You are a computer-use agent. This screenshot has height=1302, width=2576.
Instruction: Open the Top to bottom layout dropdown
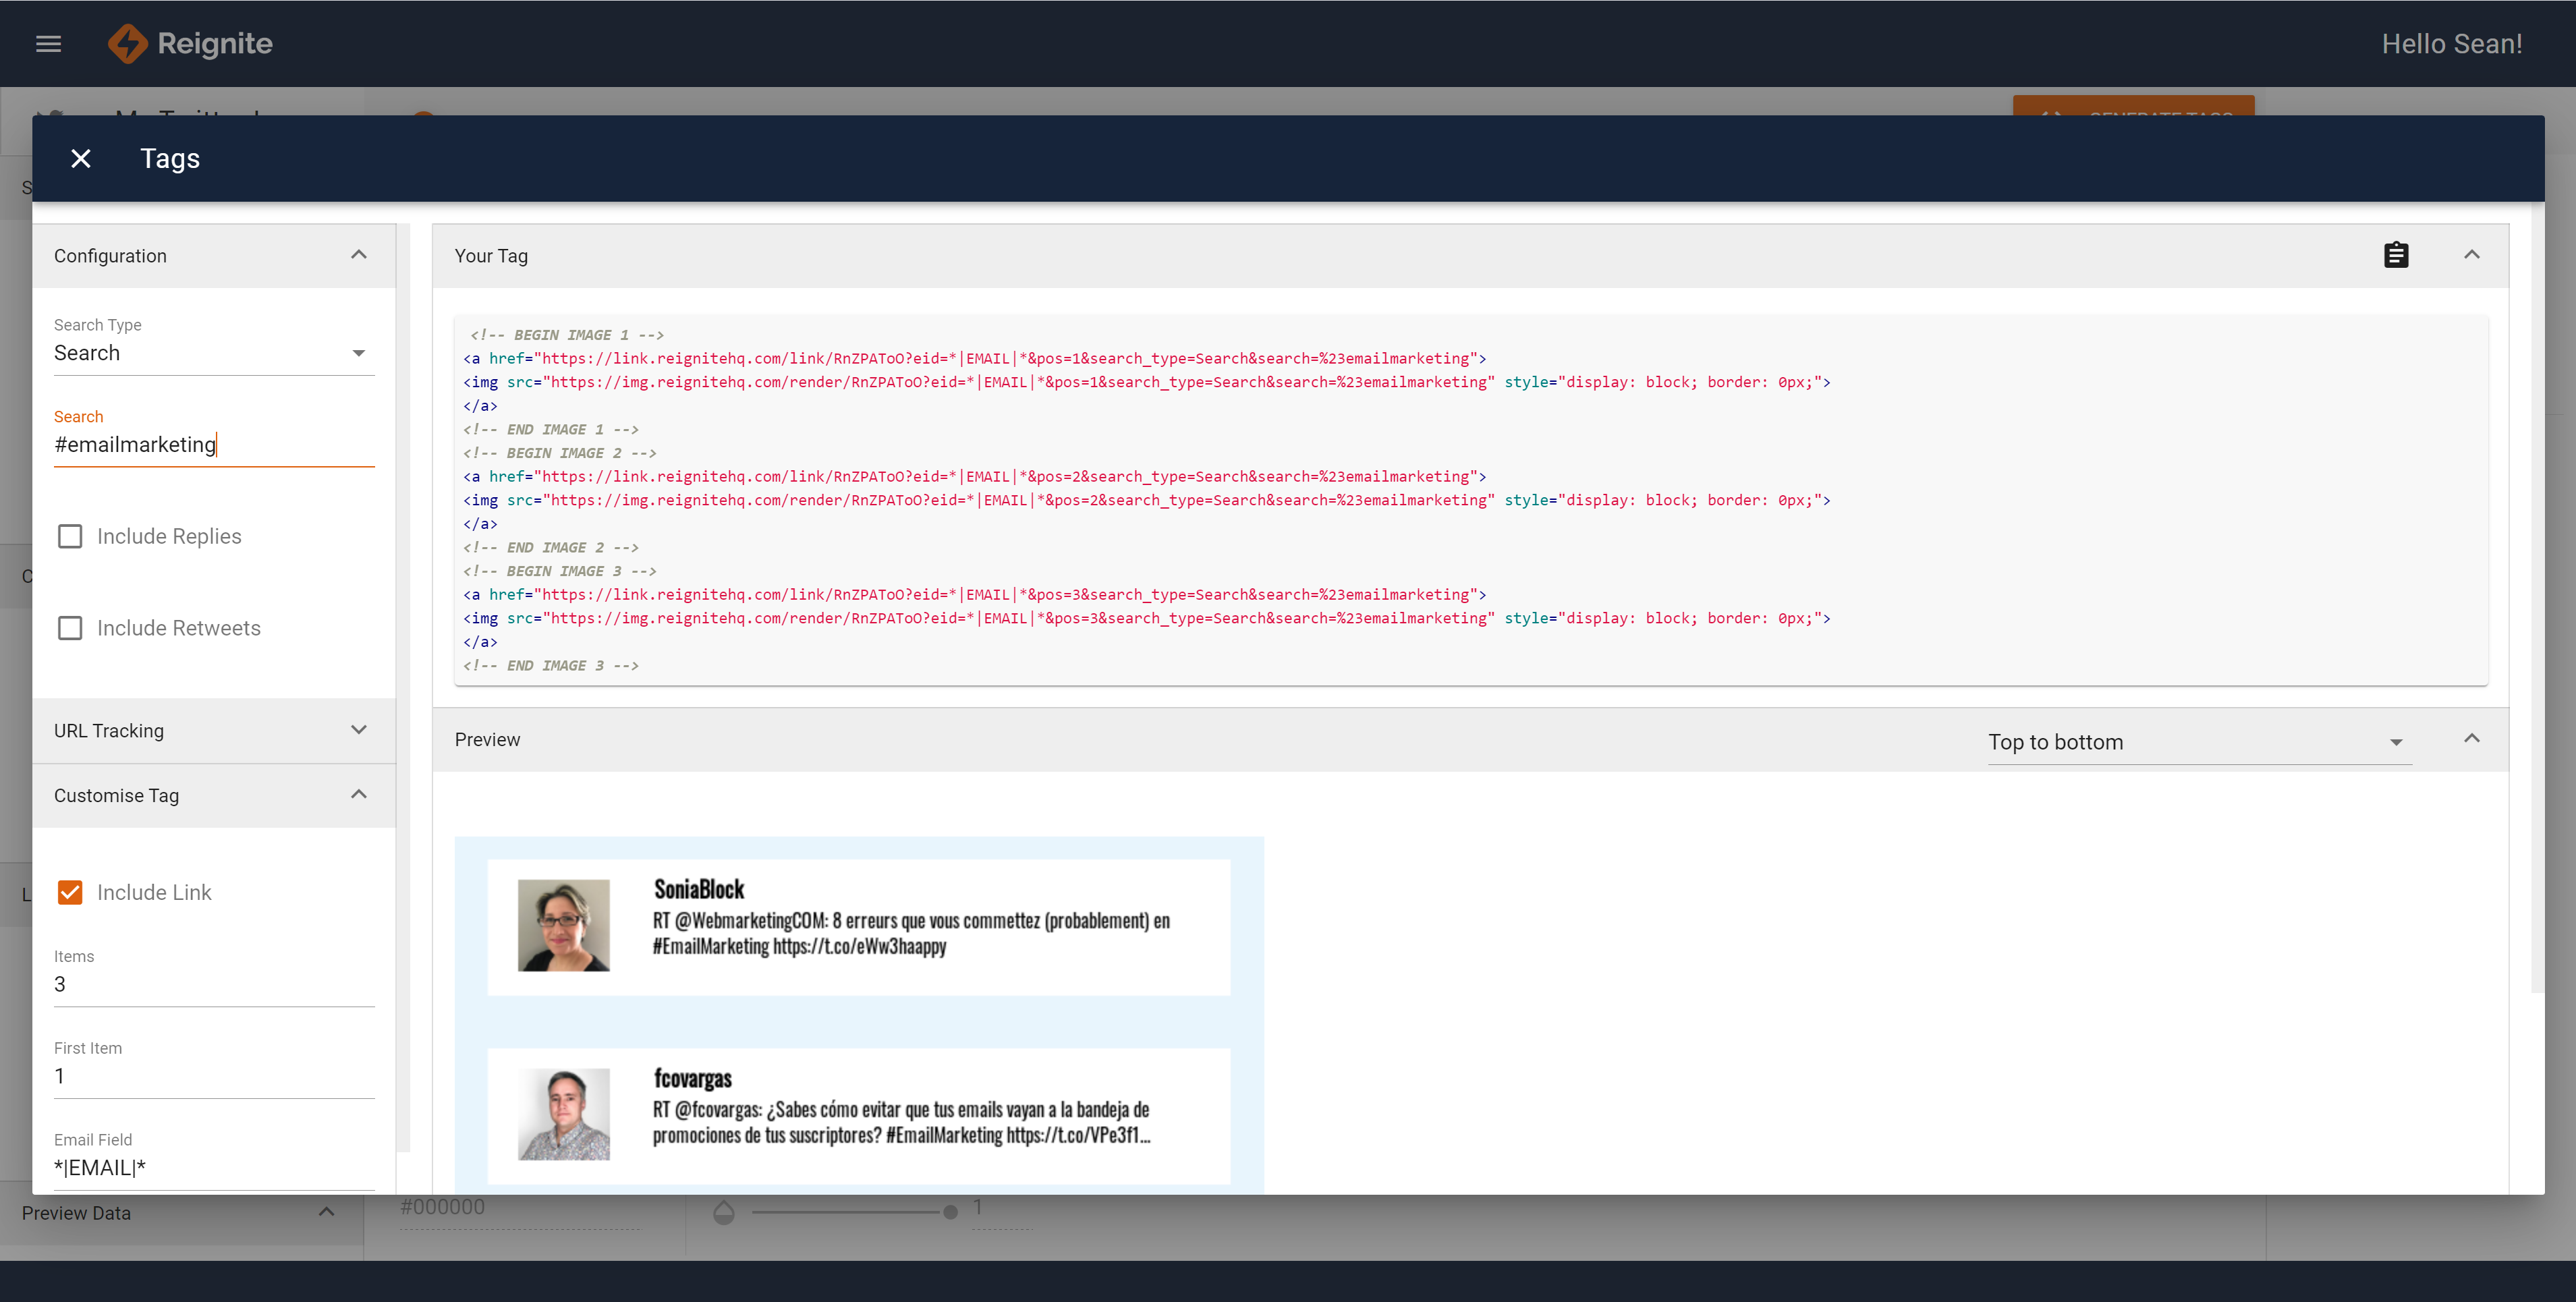[x=2198, y=743]
